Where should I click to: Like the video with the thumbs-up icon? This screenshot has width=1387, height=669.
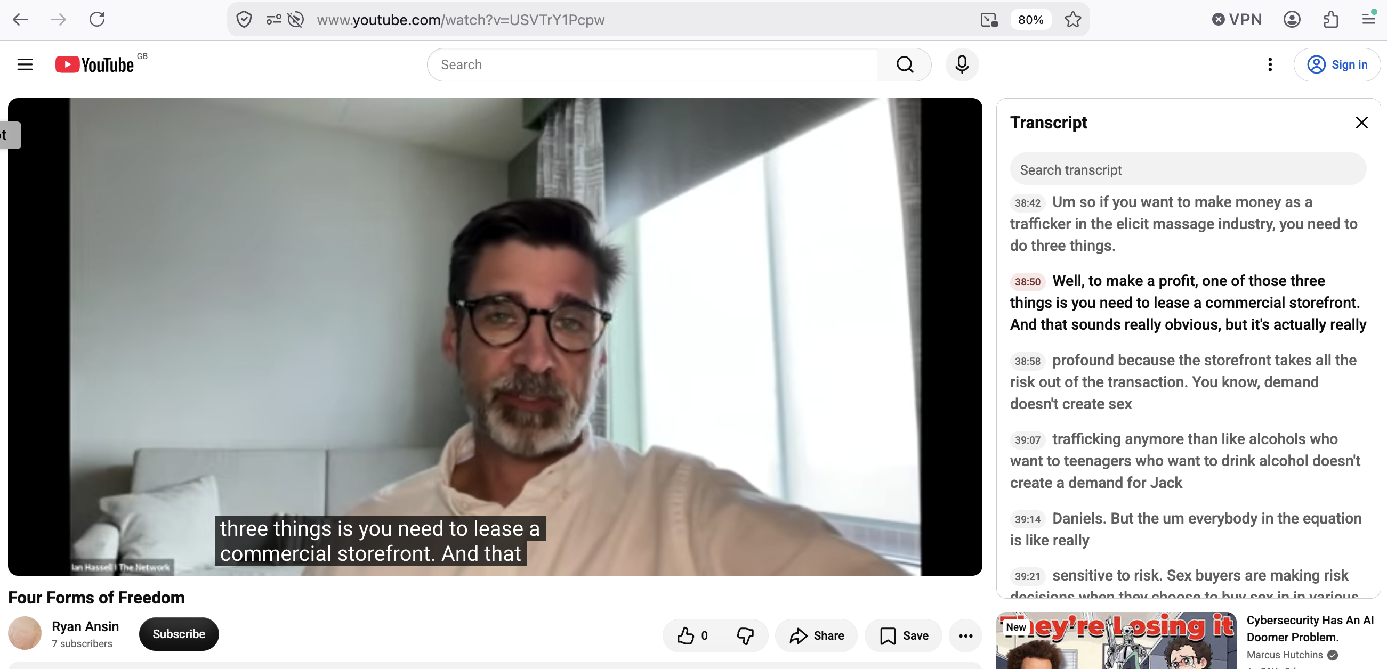pos(692,635)
